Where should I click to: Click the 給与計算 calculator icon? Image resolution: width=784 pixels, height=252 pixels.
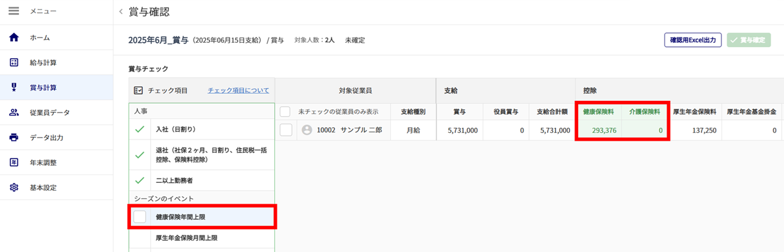[14, 63]
